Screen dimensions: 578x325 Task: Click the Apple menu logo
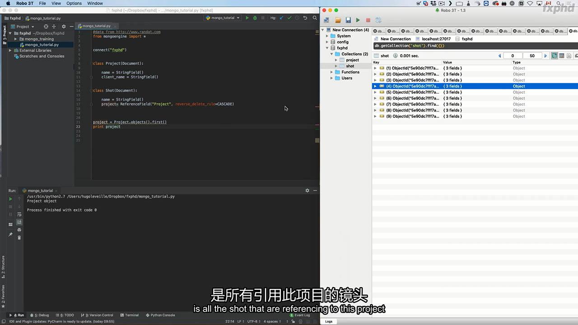(8, 3)
